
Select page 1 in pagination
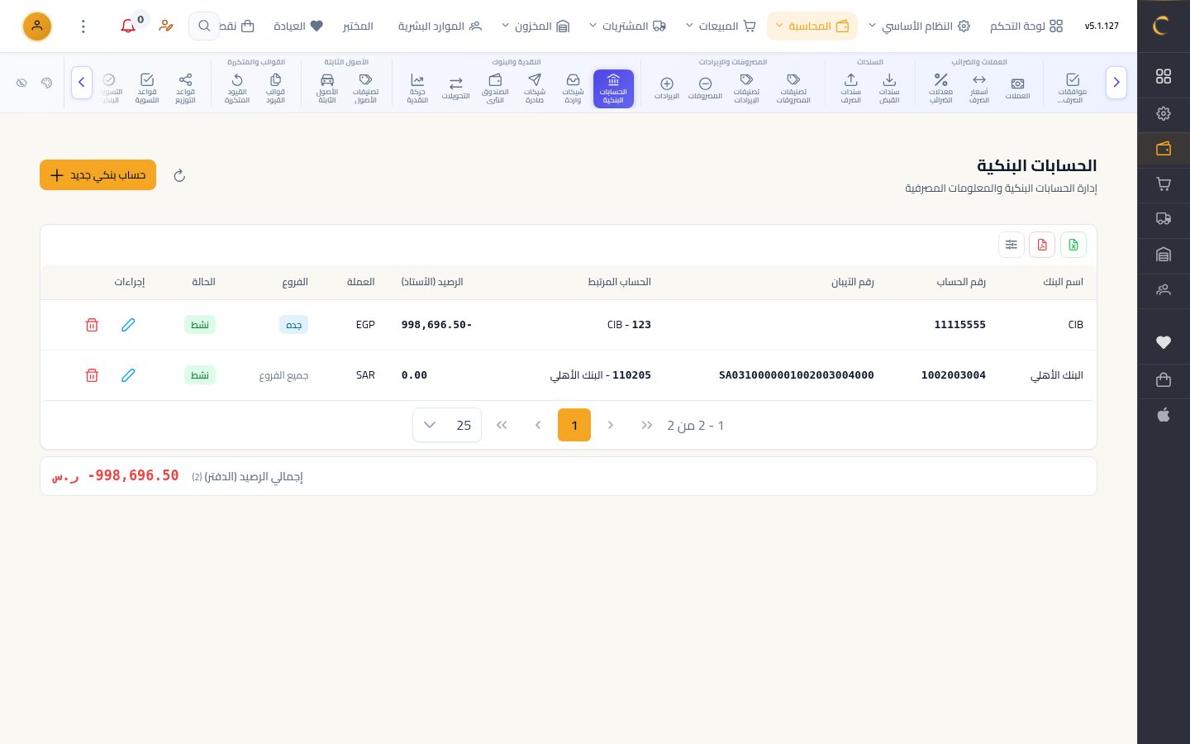tap(574, 425)
